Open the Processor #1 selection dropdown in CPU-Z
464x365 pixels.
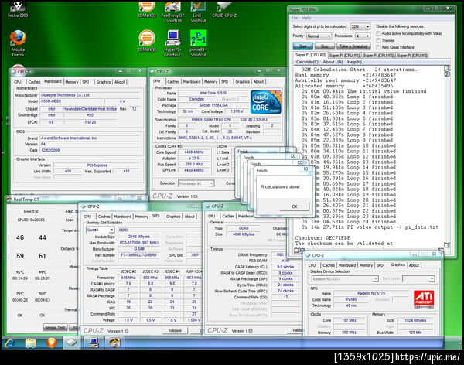click(x=196, y=183)
